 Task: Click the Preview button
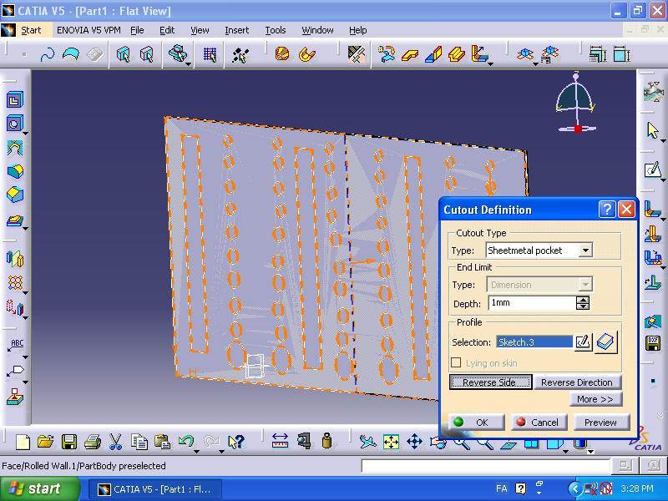pos(600,423)
